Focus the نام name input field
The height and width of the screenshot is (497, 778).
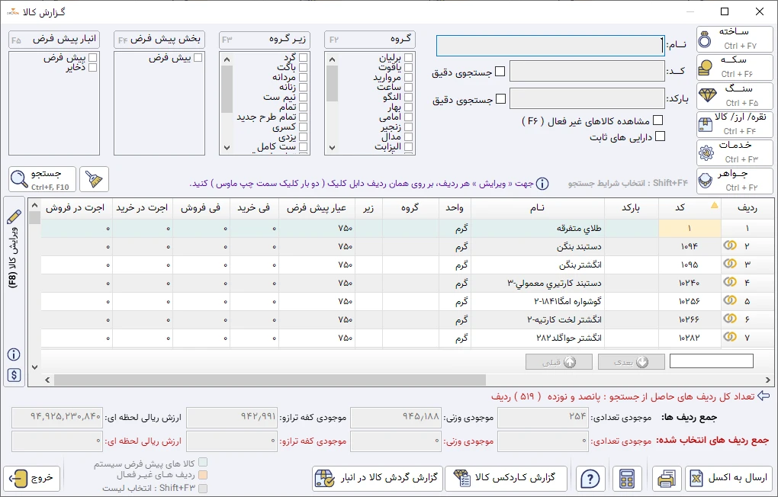550,46
